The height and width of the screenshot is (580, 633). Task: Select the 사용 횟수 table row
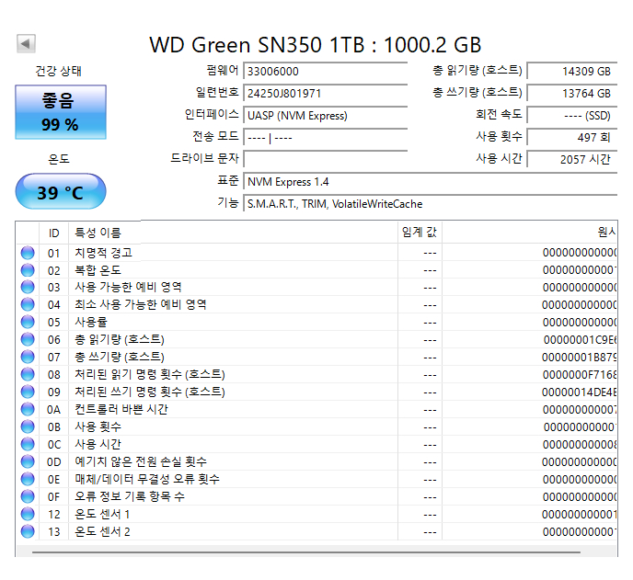(x=316, y=426)
